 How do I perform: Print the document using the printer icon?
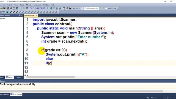click(x=11, y=9)
